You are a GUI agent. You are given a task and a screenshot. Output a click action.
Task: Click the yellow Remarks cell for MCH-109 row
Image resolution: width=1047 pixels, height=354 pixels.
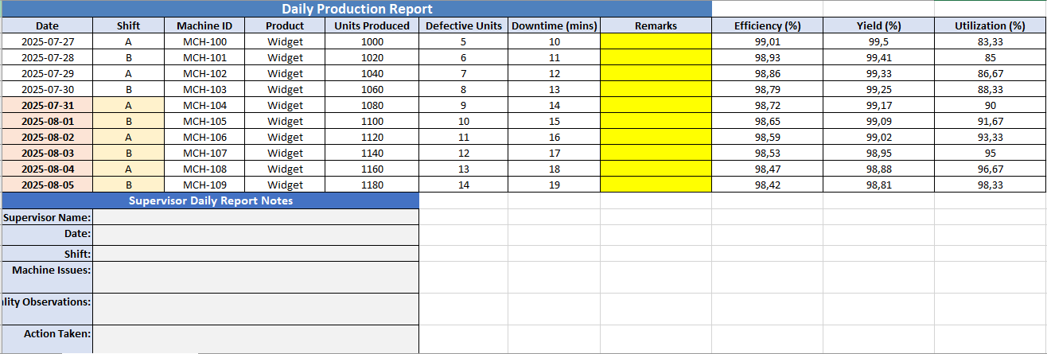coord(656,185)
